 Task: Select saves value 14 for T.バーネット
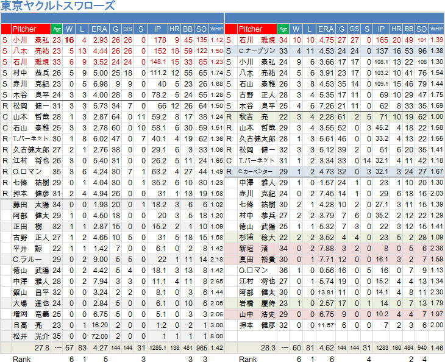click(367, 161)
